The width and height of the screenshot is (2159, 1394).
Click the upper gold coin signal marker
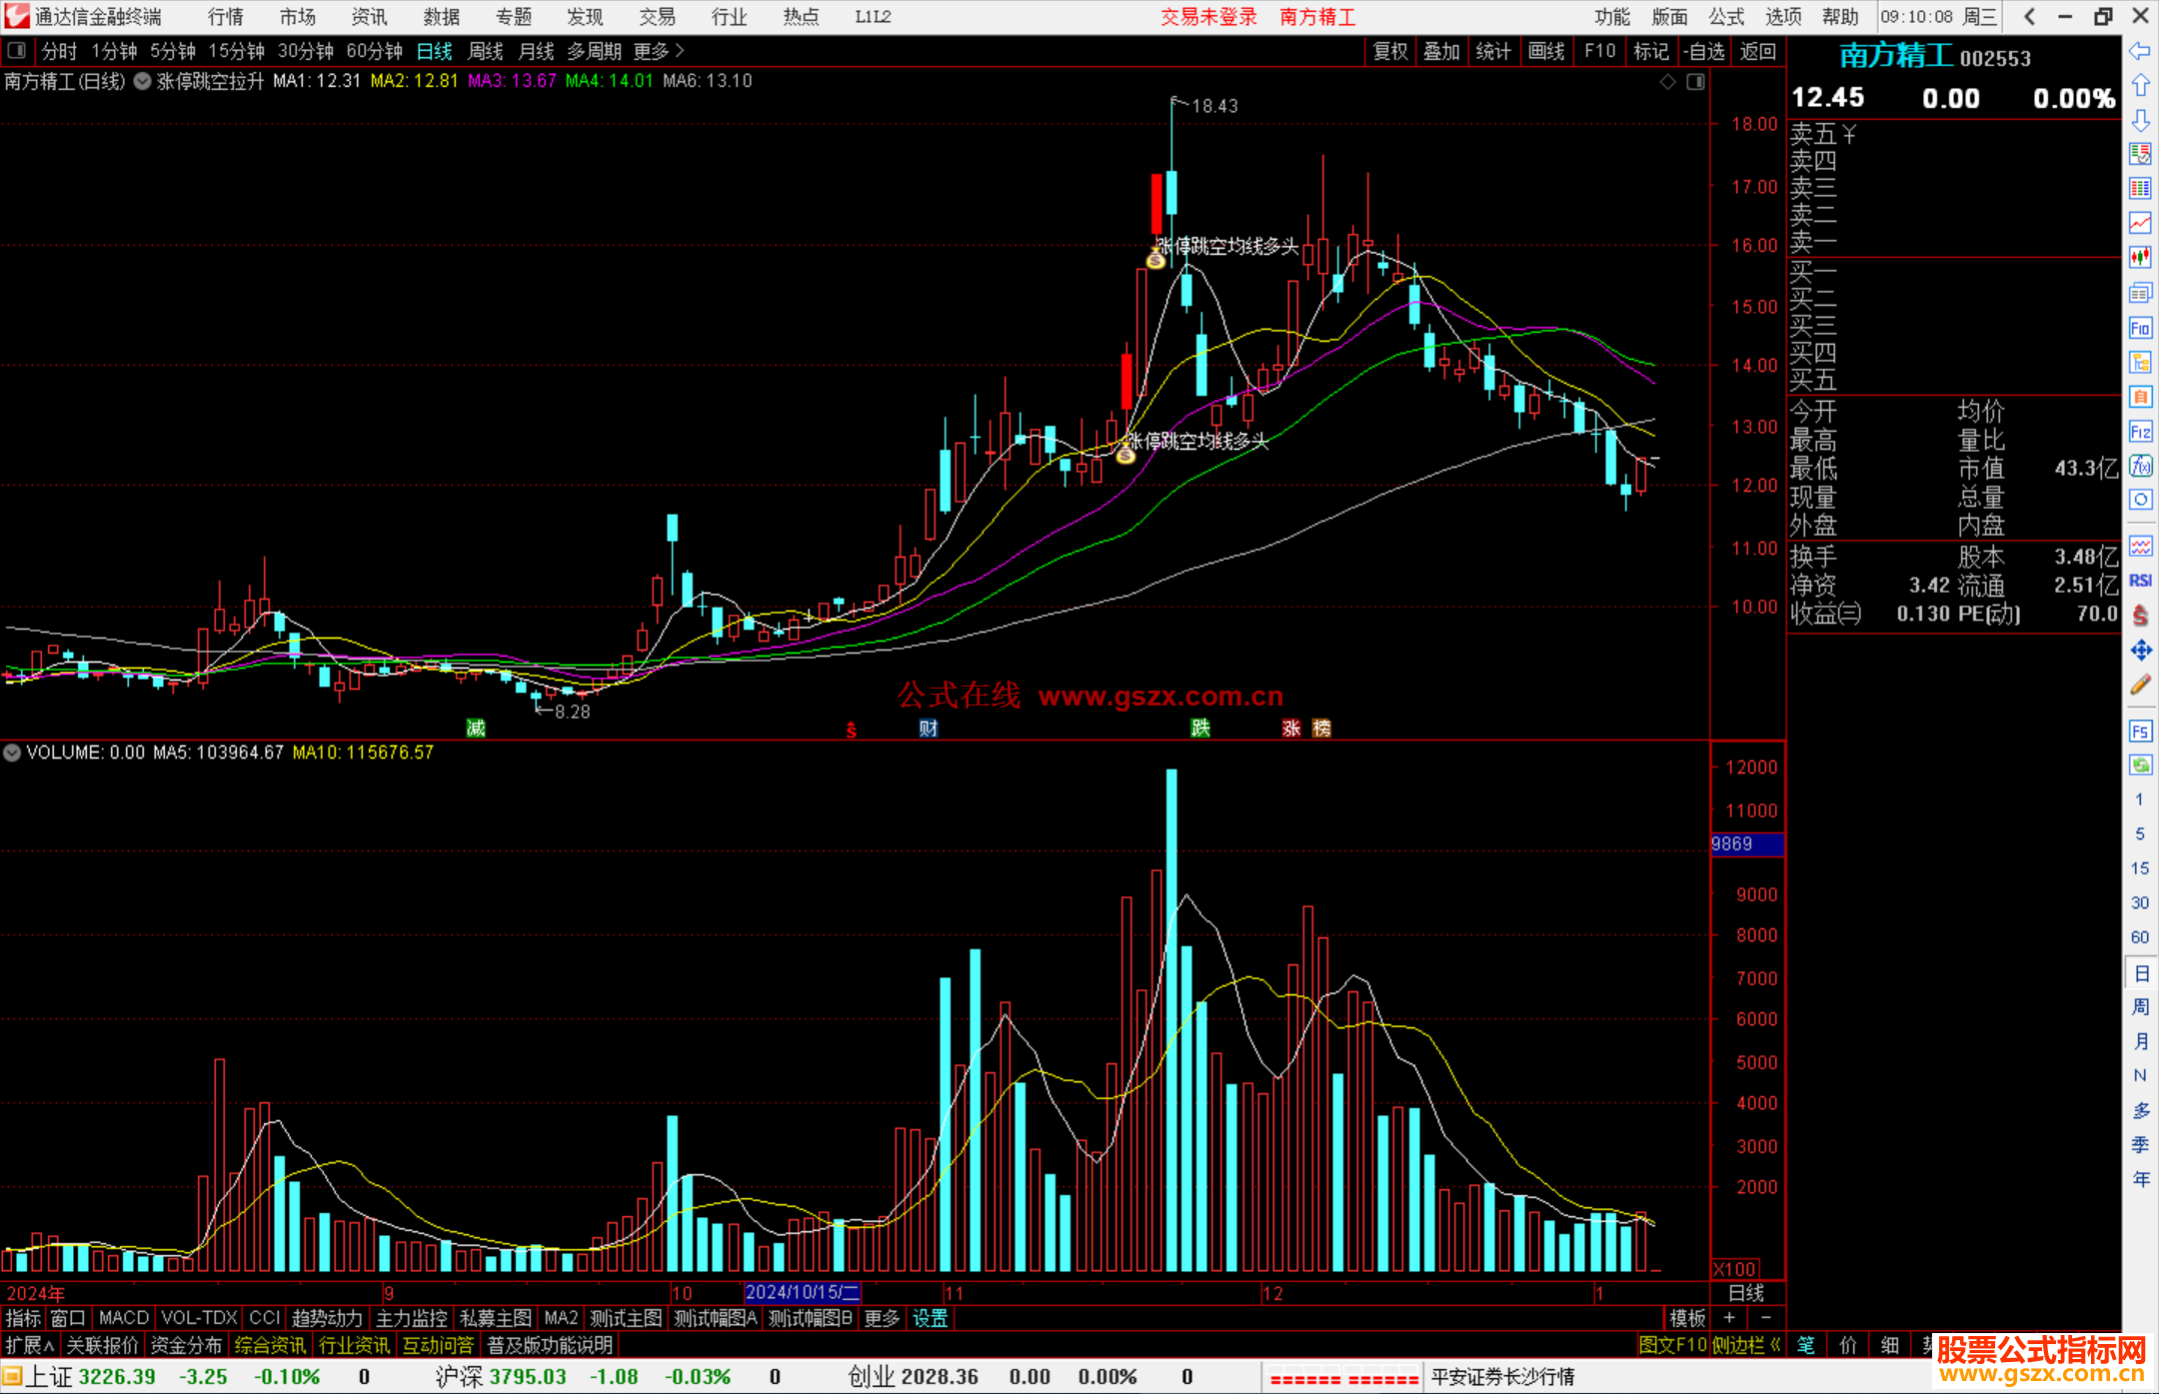click(x=1155, y=261)
